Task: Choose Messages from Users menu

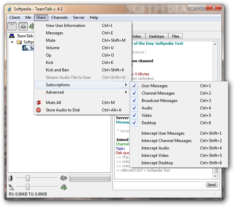Action: (x=82, y=33)
